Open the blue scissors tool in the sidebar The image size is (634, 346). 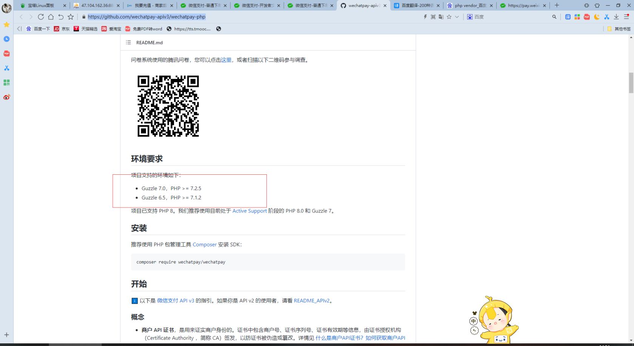pyautogui.click(x=6, y=68)
